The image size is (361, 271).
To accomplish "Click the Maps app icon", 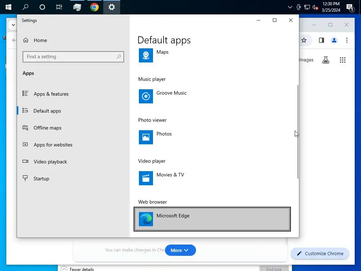I will (146, 55).
